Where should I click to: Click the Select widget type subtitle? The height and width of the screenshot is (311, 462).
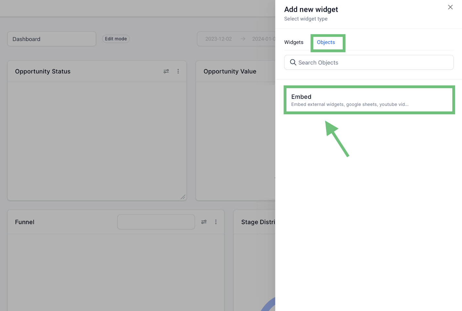[x=306, y=19]
